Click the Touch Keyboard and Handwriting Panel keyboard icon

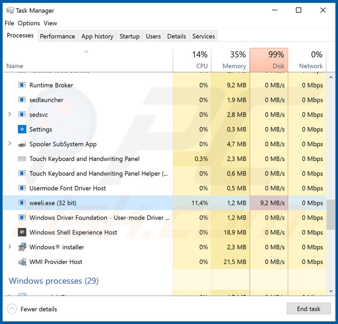point(22,159)
